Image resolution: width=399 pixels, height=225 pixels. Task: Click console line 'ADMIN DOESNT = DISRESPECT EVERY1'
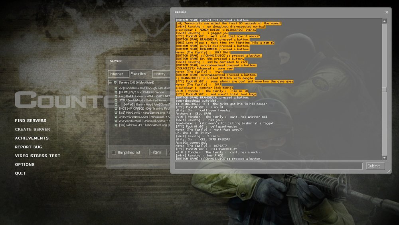tap(216, 30)
